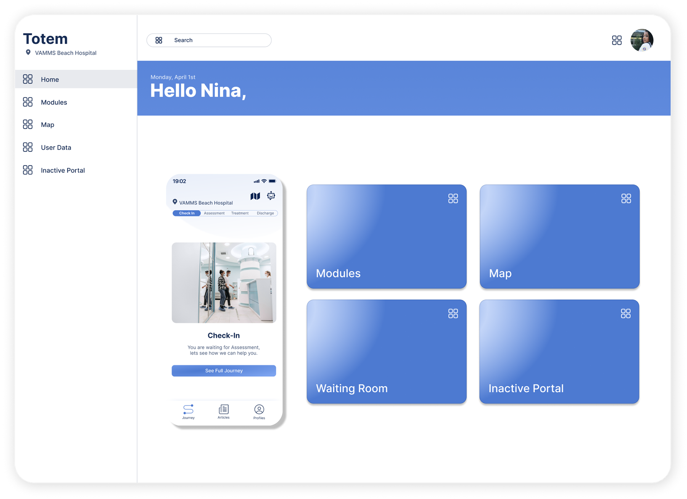Open the Articles icon in the phone preview
This screenshot has width=687, height=499.
click(224, 409)
